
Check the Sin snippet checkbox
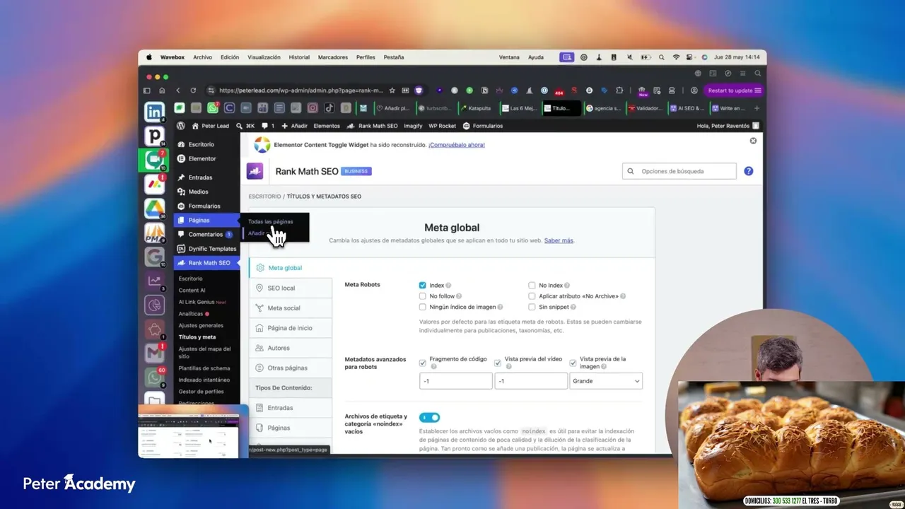pos(532,307)
